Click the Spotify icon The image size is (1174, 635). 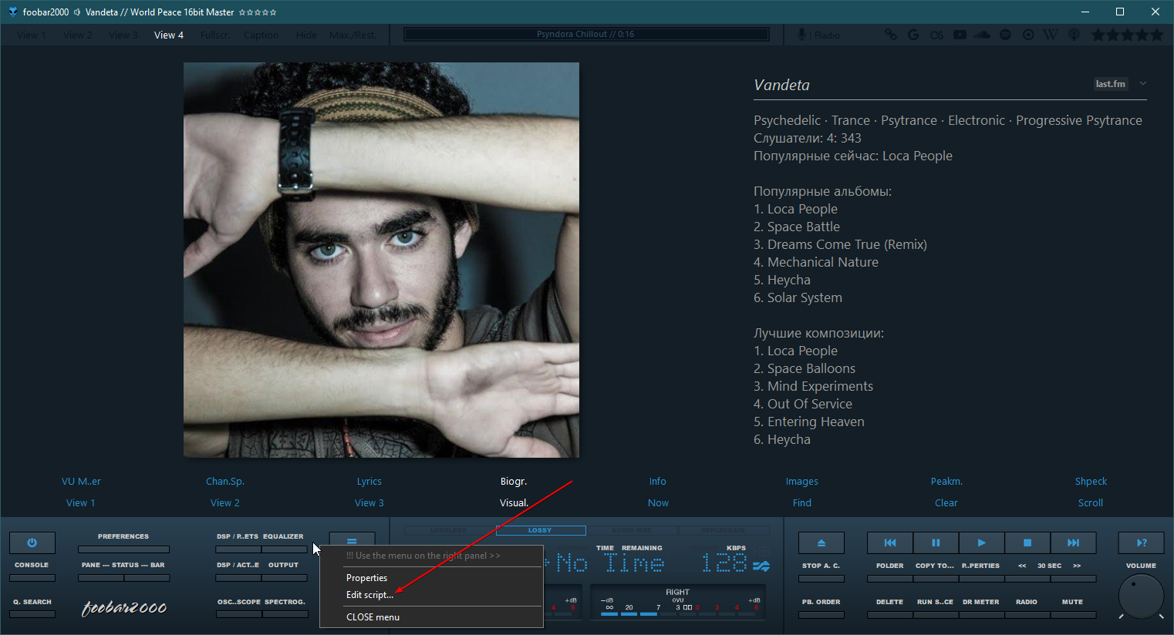pos(1005,35)
